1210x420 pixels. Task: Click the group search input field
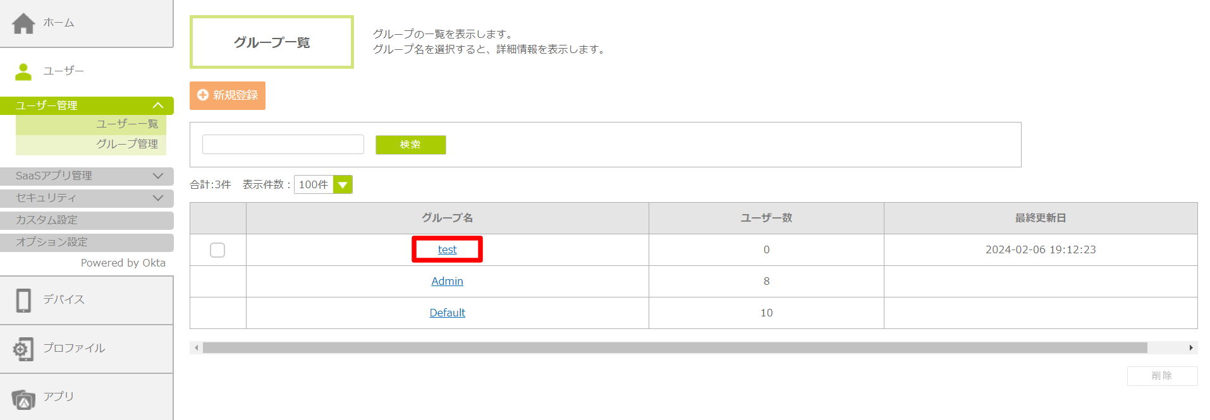pos(283,145)
